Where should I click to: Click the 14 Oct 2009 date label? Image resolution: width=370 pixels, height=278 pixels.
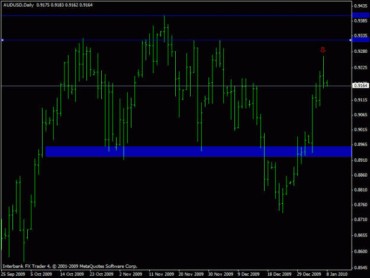click(72, 274)
